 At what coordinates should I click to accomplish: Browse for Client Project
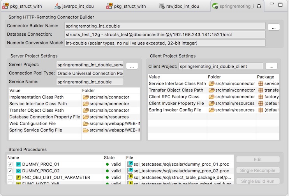(x=271, y=66)
